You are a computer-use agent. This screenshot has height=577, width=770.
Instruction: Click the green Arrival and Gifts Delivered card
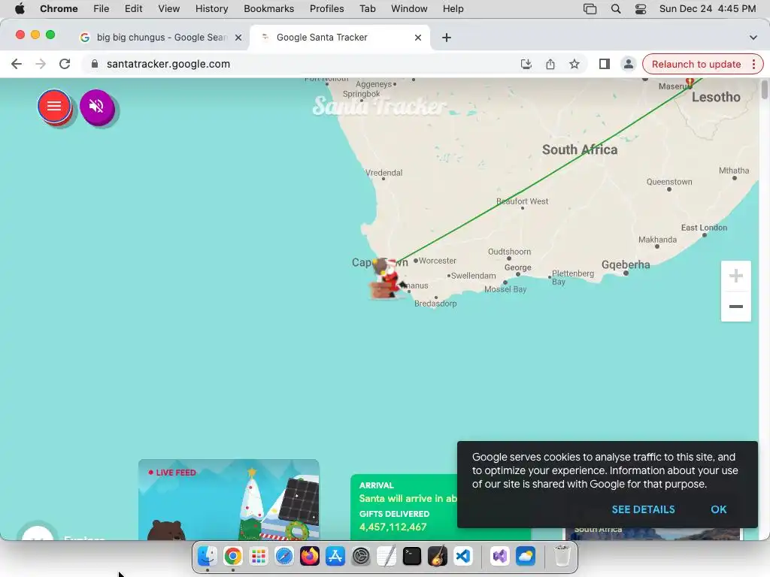tap(404, 507)
